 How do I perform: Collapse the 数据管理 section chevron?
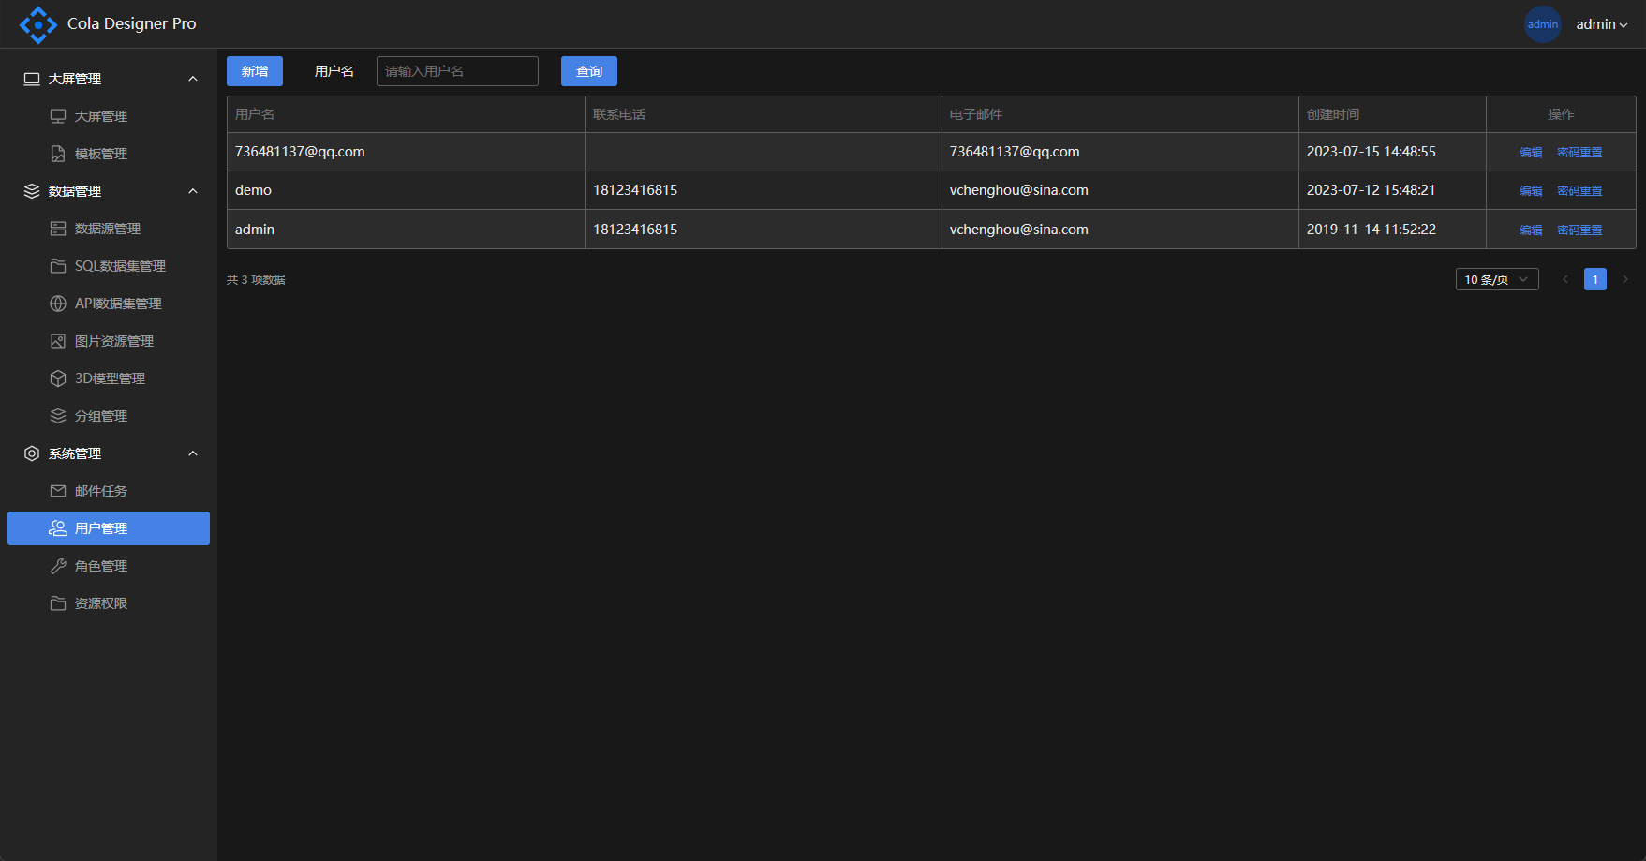click(193, 191)
